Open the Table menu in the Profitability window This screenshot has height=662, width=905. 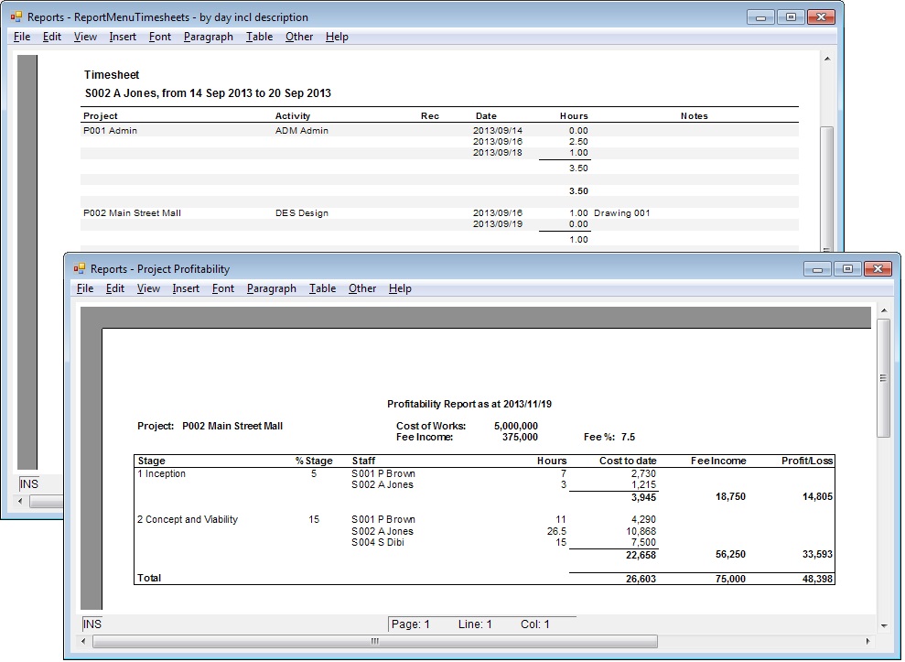click(x=321, y=288)
